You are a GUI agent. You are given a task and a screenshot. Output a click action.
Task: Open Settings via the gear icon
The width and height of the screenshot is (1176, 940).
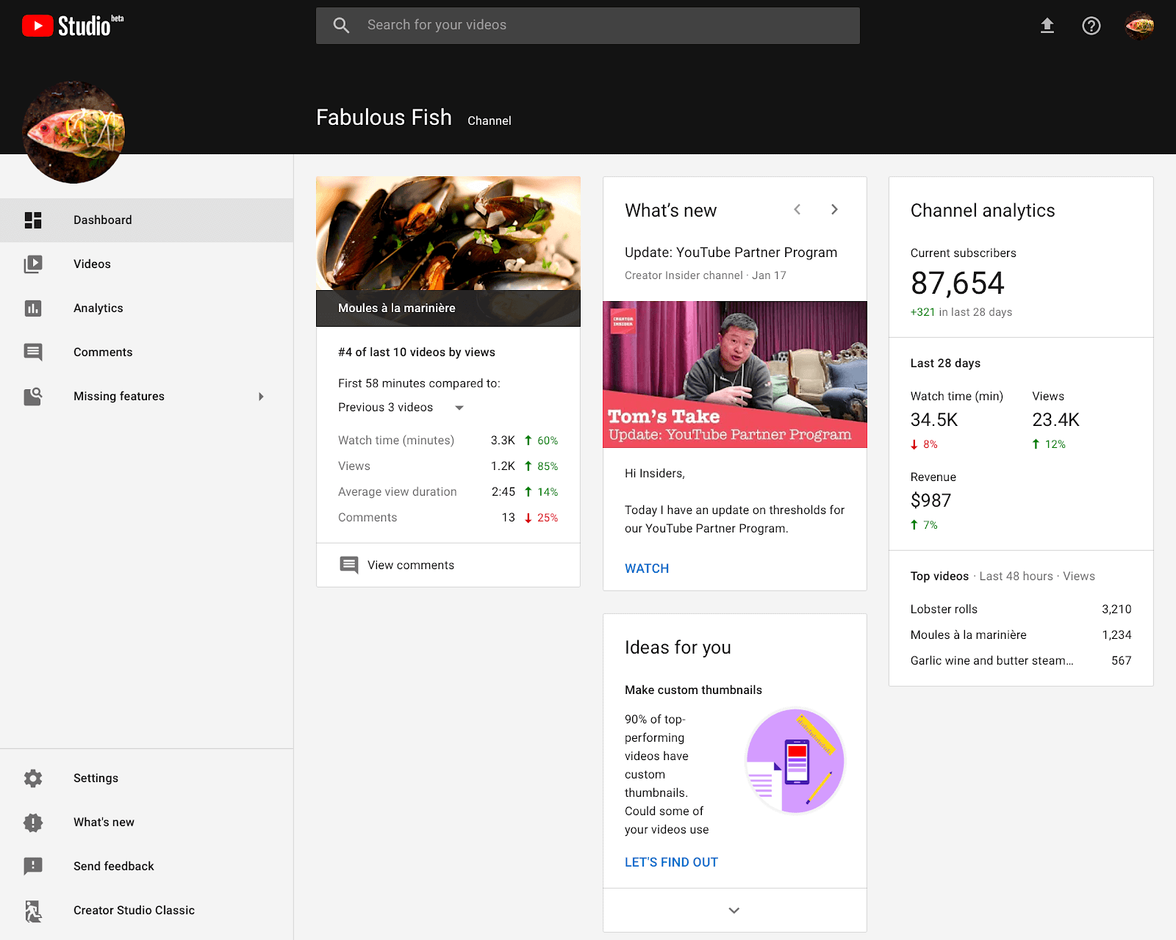pyautogui.click(x=33, y=778)
